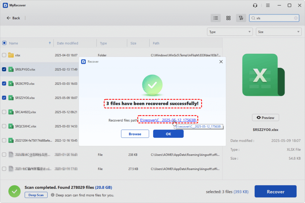Open the hamburger menu in title bar
The image size is (305, 203).
pos(268,5)
